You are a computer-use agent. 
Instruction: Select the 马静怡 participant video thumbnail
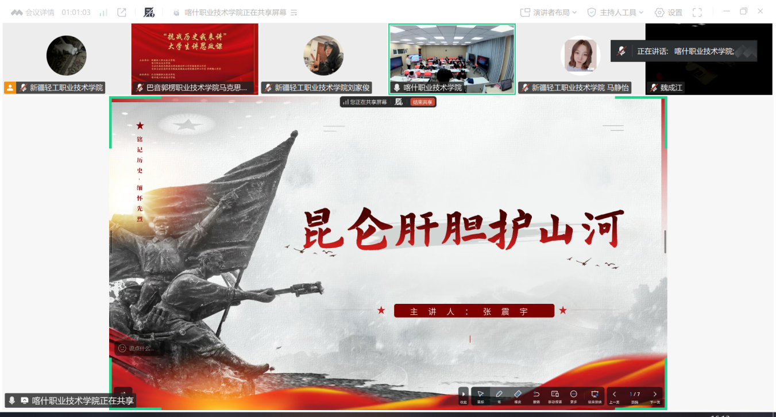(x=580, y=59)
